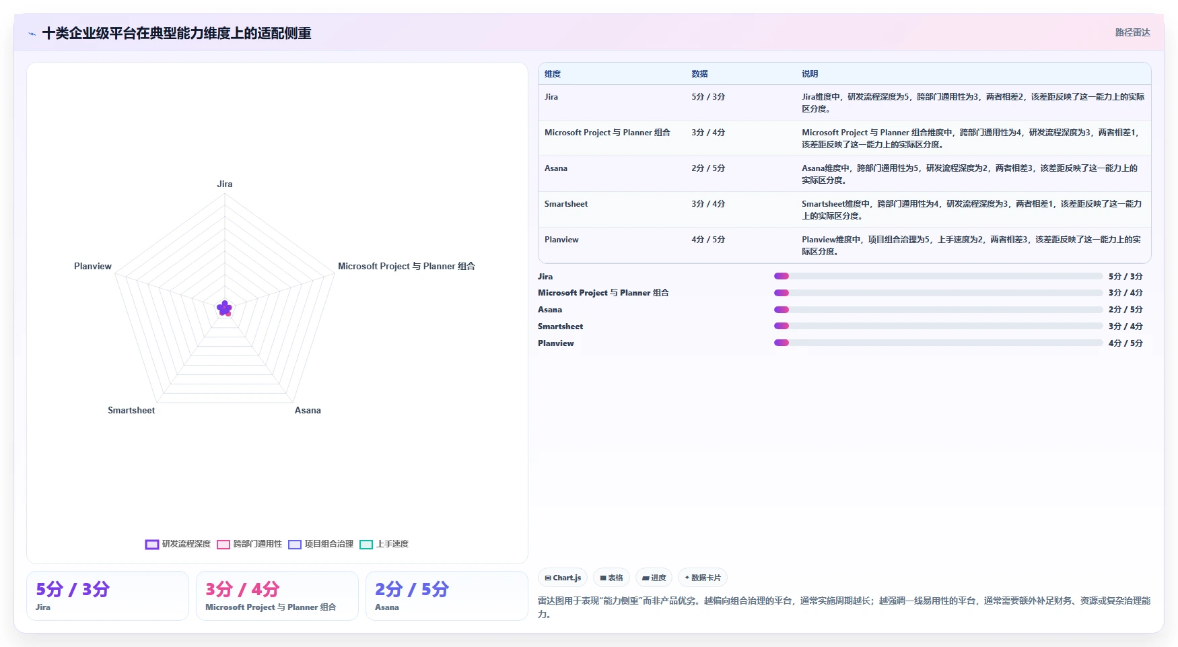
Task: Toggle the 项目组合治理 legend dataset
Action: pyautogui.click(x=320, y=544)
